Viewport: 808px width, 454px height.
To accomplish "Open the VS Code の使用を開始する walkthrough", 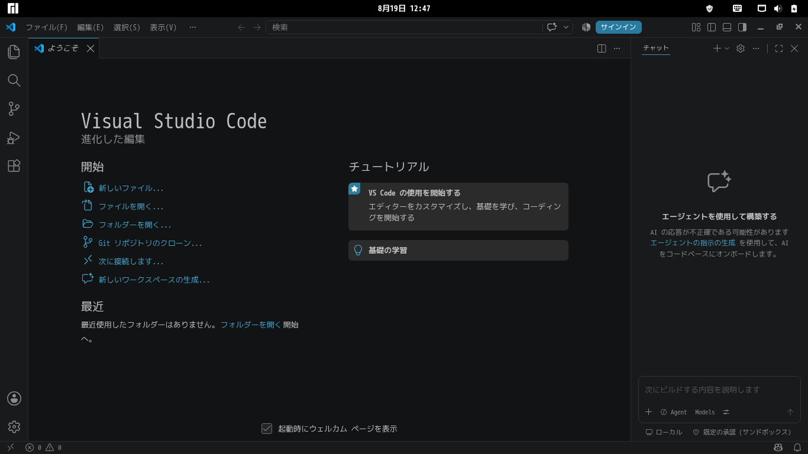I will (458, 206).
